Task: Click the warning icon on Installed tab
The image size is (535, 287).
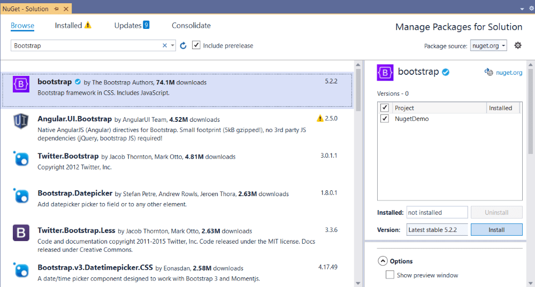Action: click(x=88, y=25)
